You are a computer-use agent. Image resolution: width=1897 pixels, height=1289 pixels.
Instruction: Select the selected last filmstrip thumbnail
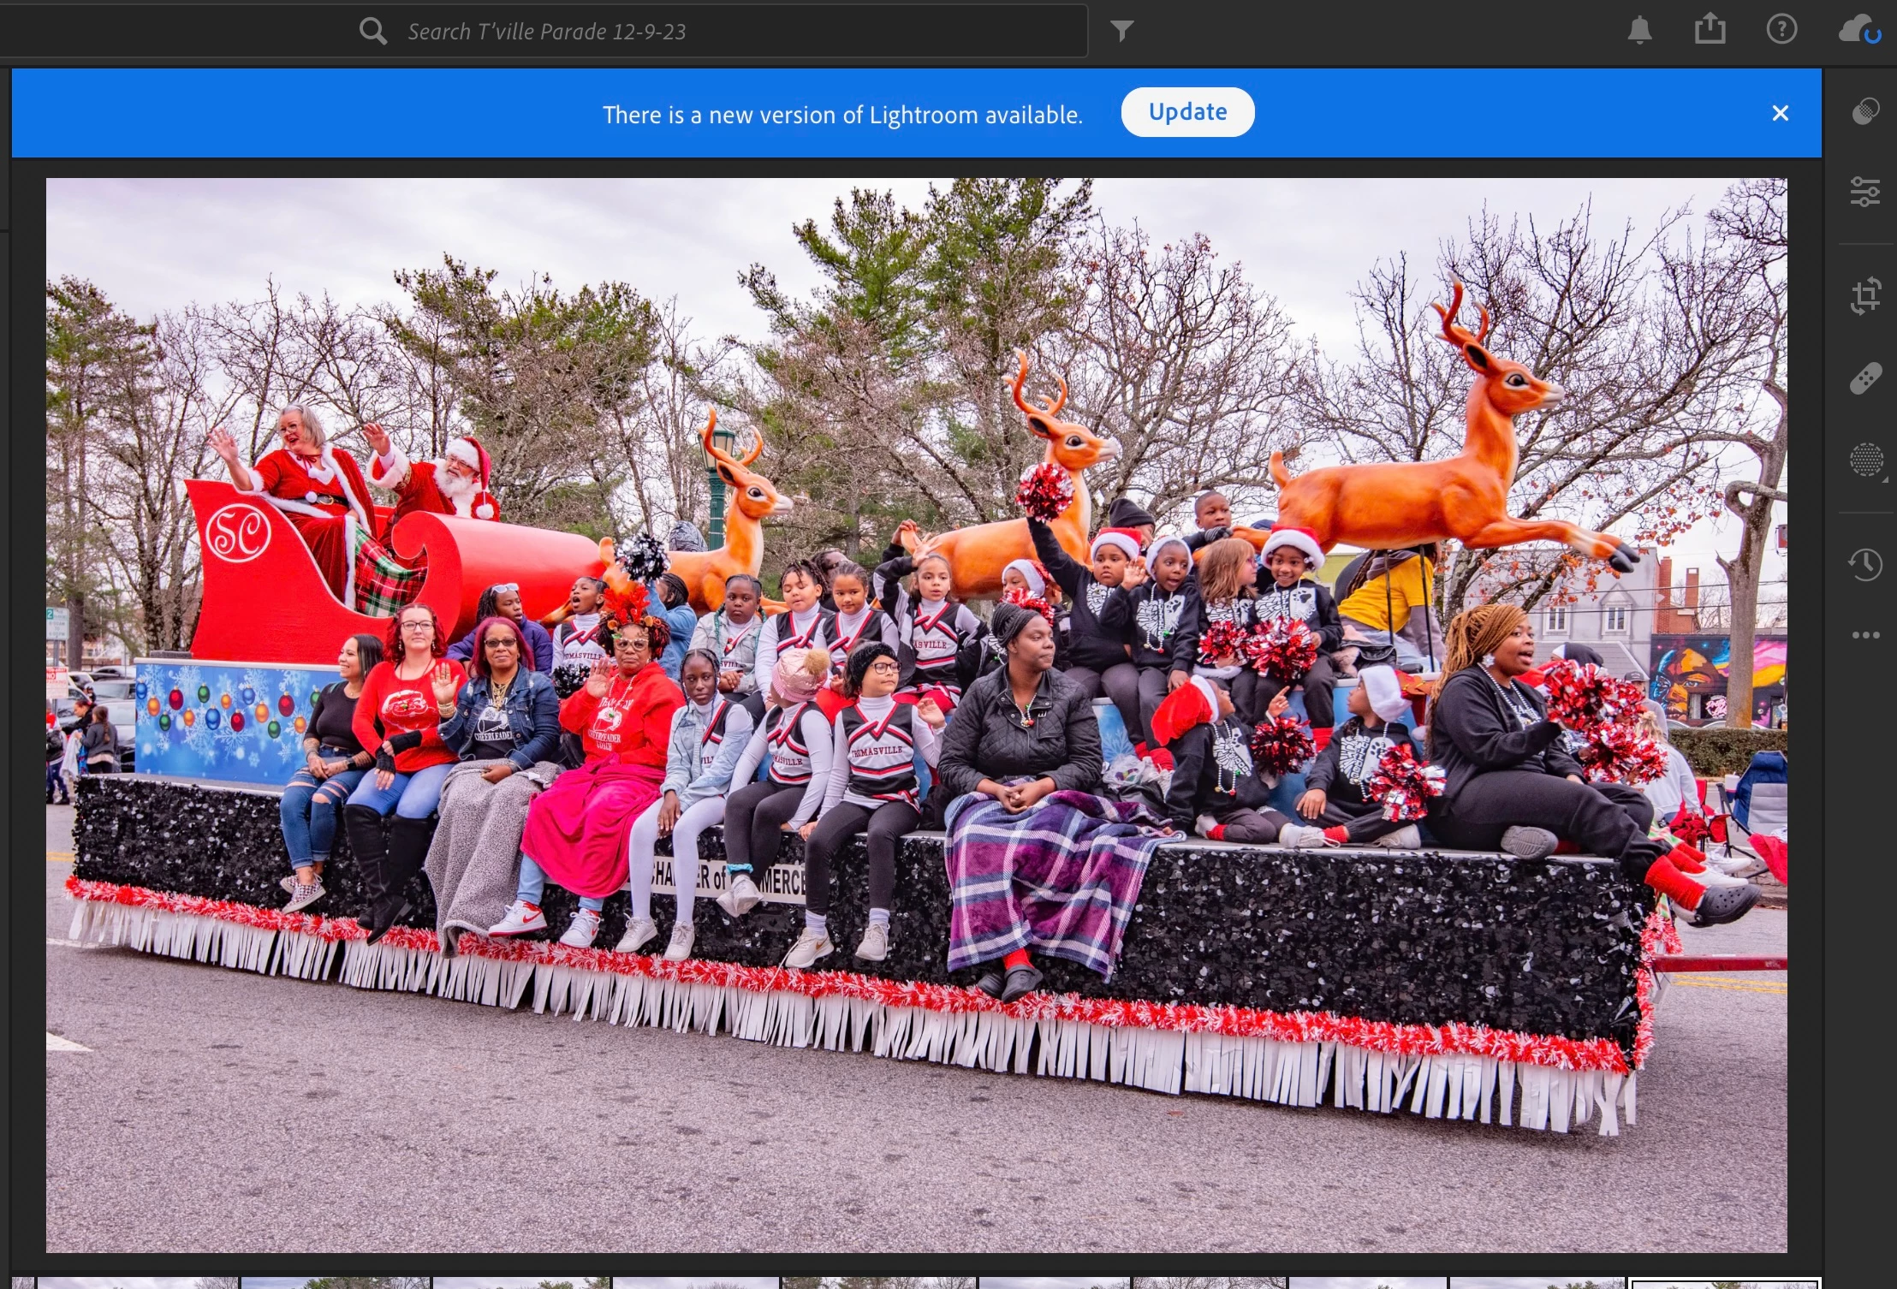click(1724, 1283)
